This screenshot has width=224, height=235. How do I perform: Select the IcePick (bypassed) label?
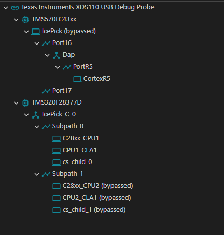click(69, 31)
